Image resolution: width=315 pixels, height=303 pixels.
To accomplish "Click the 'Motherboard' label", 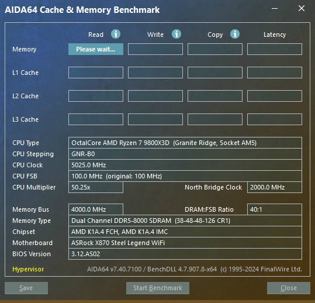I will click(32, 243).
